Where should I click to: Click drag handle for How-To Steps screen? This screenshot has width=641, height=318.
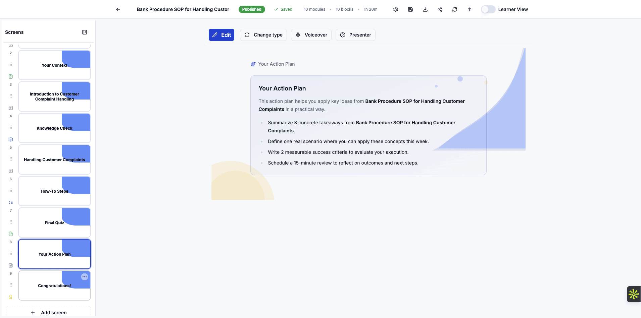point(11,190)
